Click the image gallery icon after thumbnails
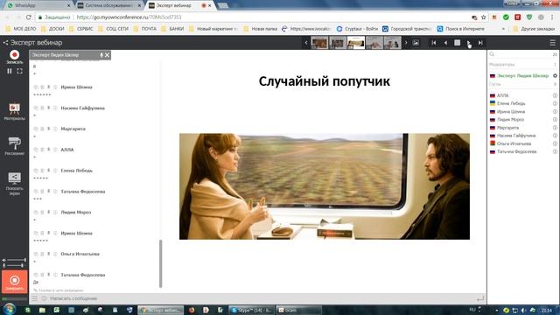The height and width of the screenshot is (315, 560). 416,43
